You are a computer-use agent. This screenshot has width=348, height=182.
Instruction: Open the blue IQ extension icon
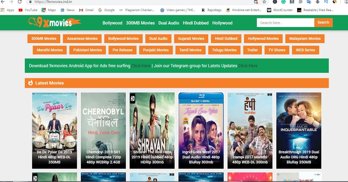(326, 2)
